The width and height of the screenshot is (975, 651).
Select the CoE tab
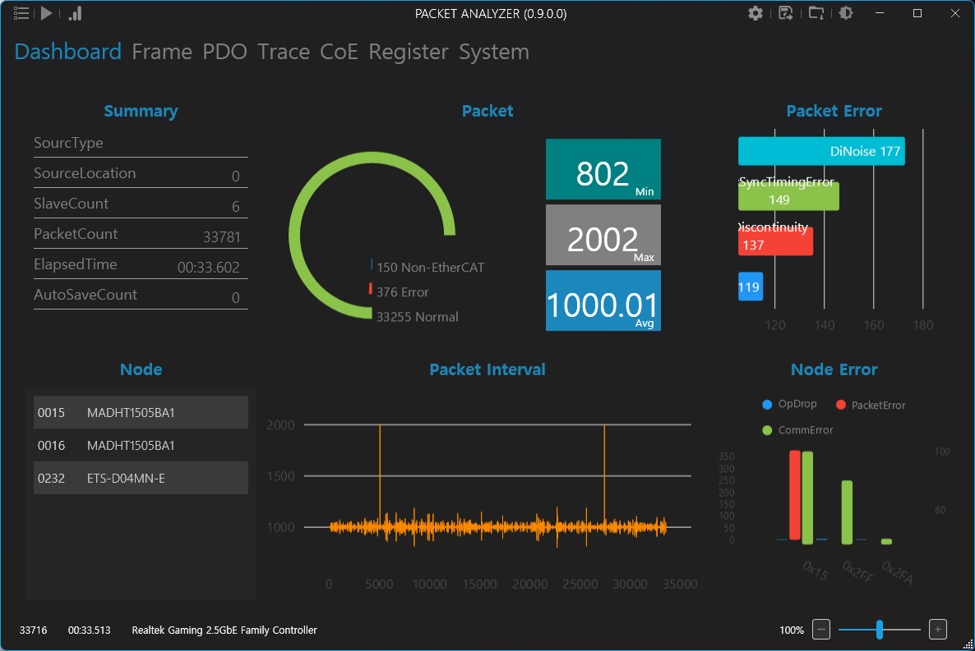339,52
